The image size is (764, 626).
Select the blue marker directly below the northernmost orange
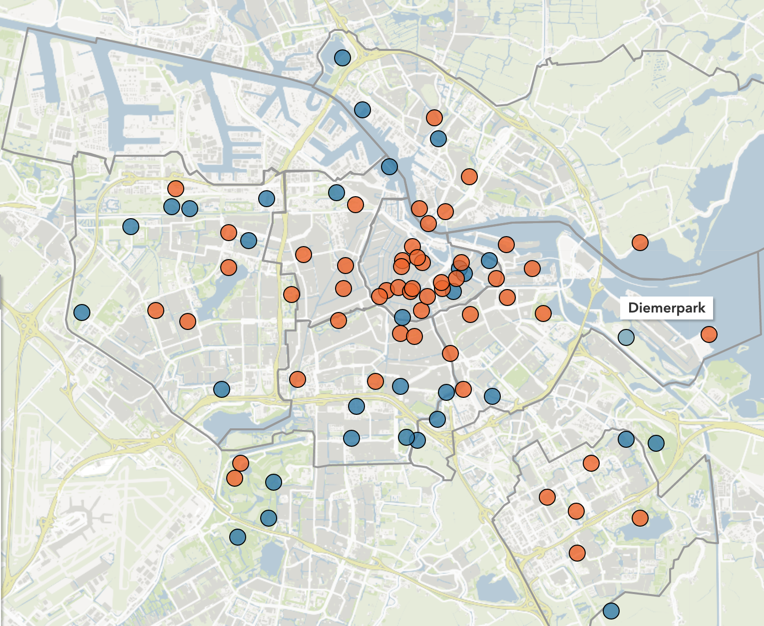point(438,138)
